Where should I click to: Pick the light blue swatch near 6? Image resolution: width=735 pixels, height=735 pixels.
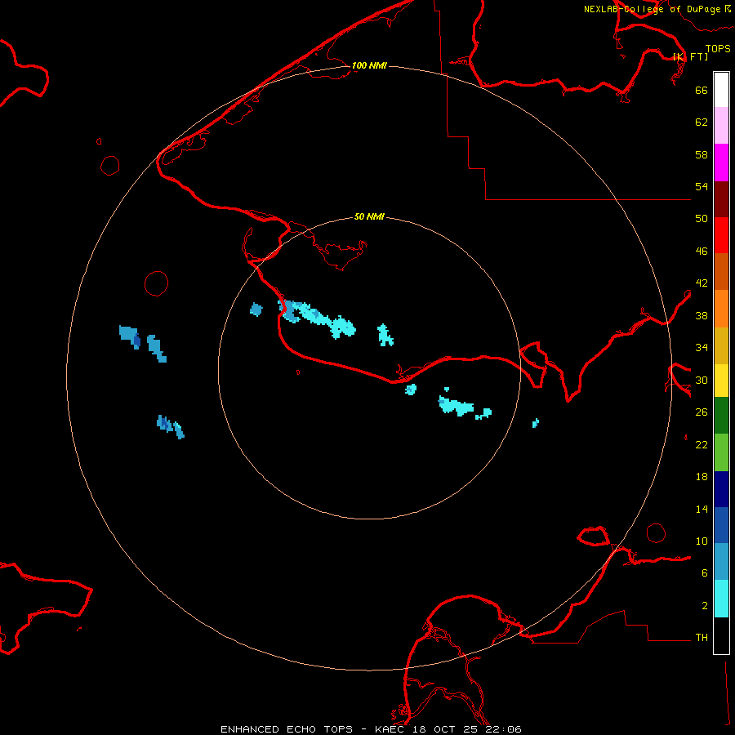click(721, 562)
